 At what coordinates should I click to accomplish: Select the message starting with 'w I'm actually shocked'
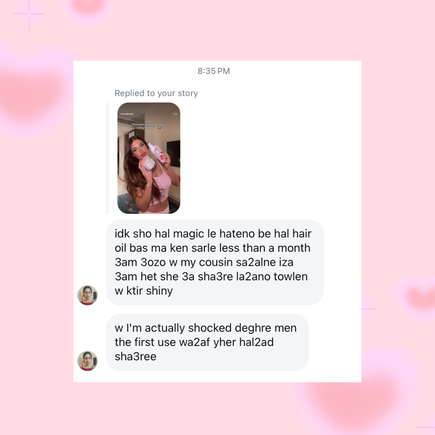[x=207, y=342]
